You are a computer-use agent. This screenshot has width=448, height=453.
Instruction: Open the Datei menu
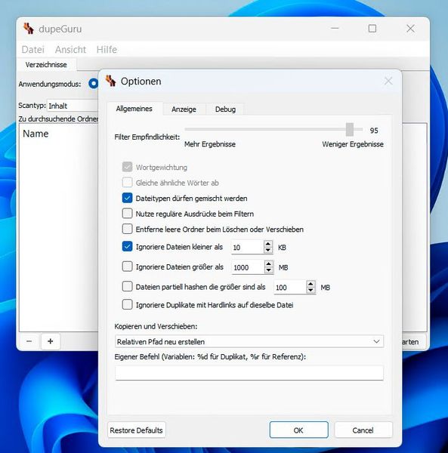click(x=33, y=49)
